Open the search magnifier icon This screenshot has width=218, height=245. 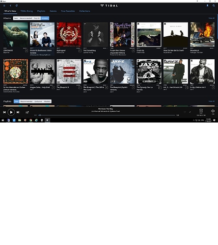(214, 5)
